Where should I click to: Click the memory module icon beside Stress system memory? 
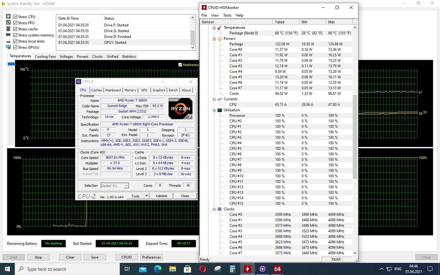[8, 35]
